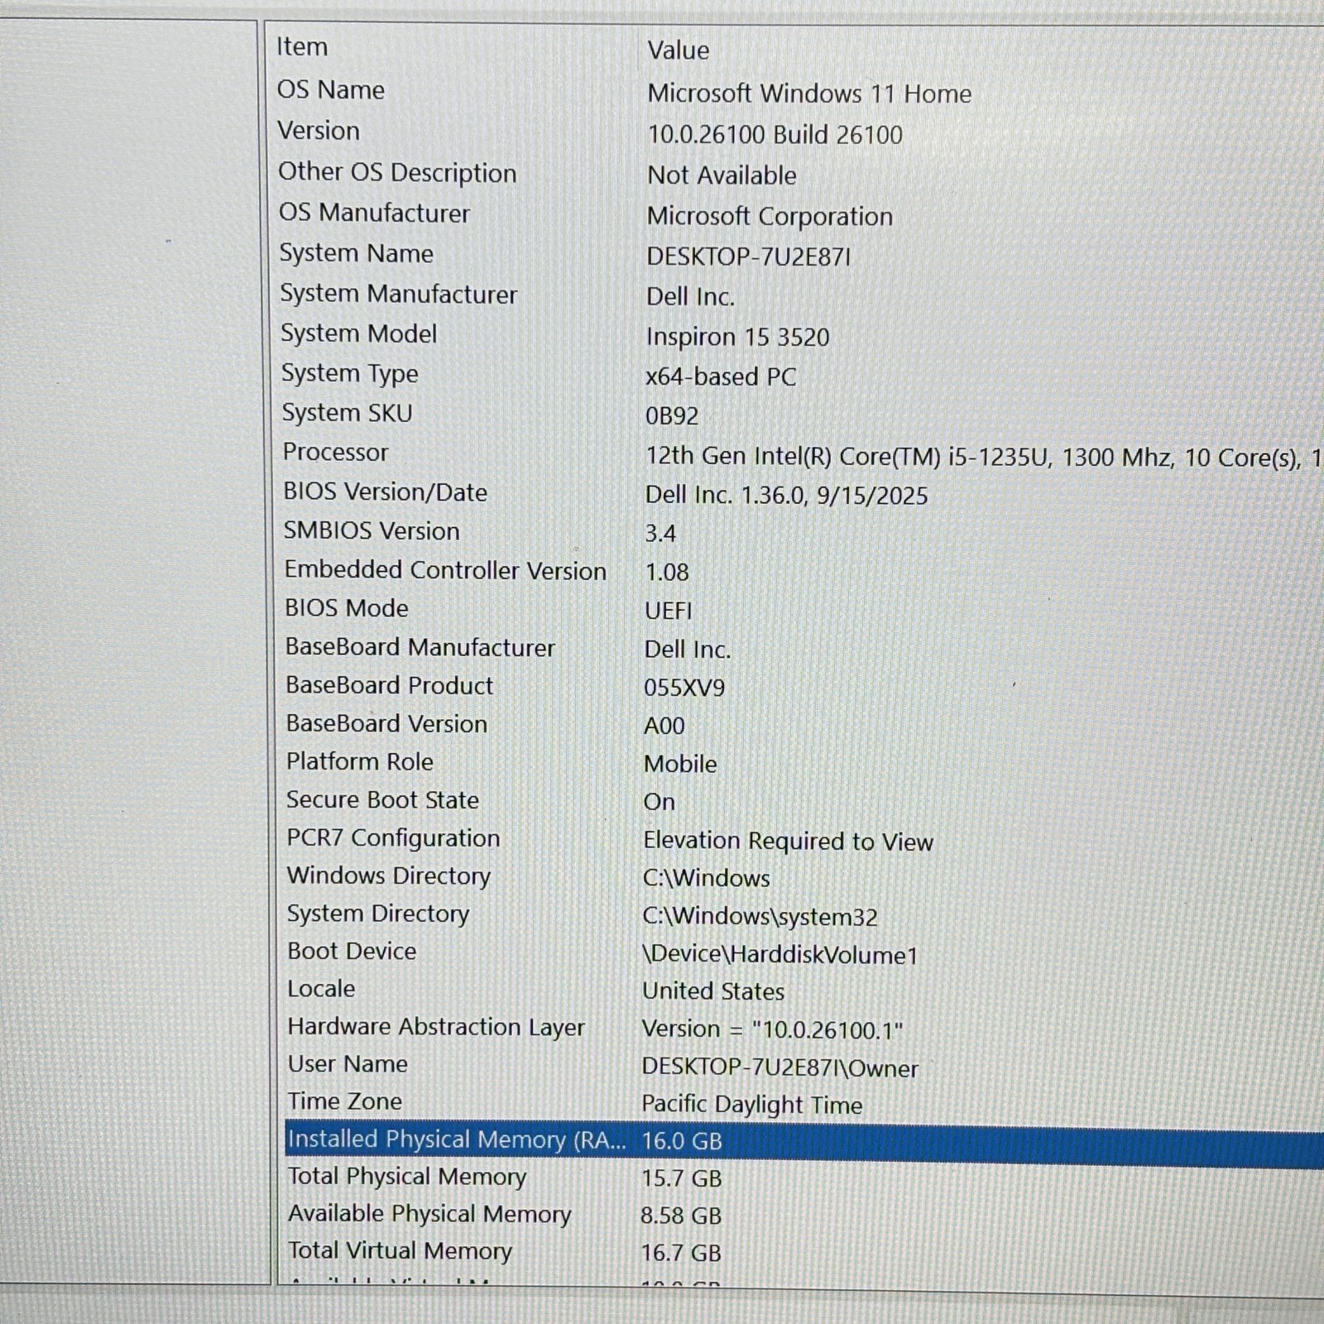Click the "Dell Inc. 1.36.0, 9/15/2025" value
Image resolution: width=1324 pixels, height=1324 pixels.
tap(786, 496)
